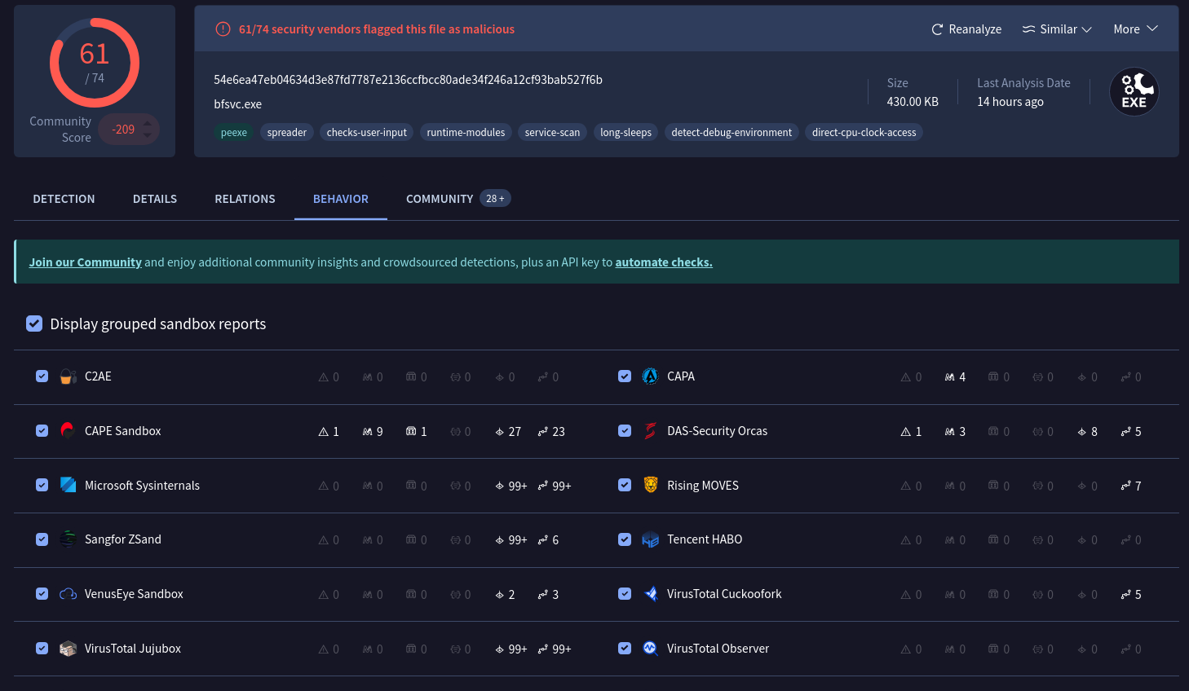The image size is (1189, 691).
Task: Click the Similar approximately-equal icon
Action: pos(1028,29)
